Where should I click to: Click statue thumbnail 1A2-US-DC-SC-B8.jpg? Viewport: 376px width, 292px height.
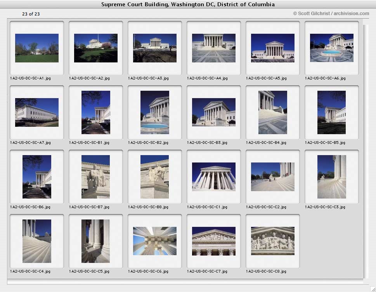coord(155,177)
